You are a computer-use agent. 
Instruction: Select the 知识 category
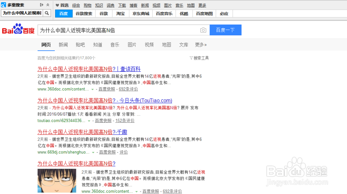99,5
